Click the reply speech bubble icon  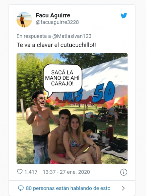coord(21,188)
